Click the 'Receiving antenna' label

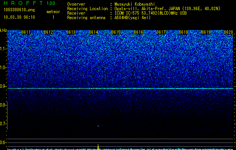coord(86,18)
